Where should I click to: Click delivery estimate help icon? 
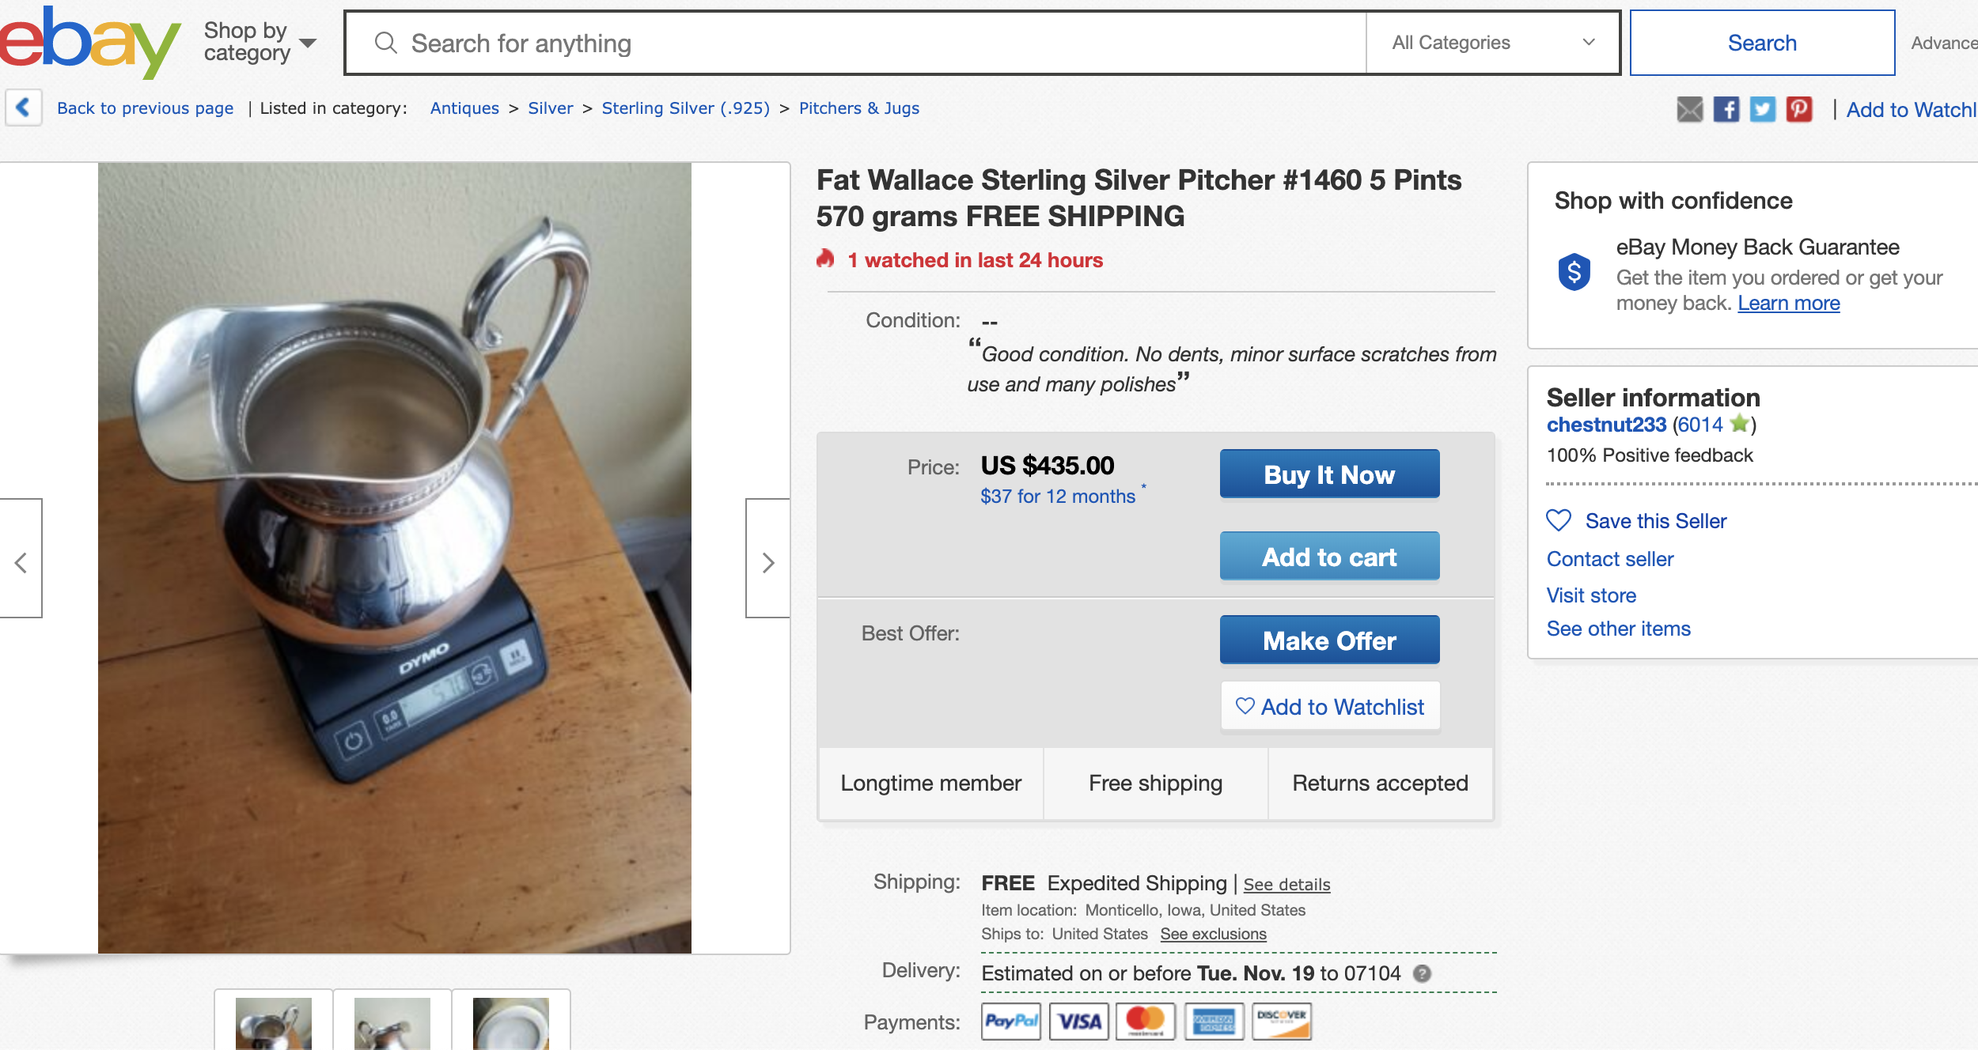(1422, 973)
